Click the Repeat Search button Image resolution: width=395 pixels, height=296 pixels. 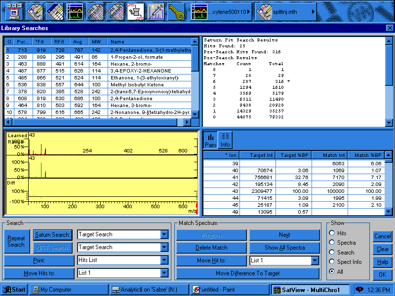pos(17,241)
